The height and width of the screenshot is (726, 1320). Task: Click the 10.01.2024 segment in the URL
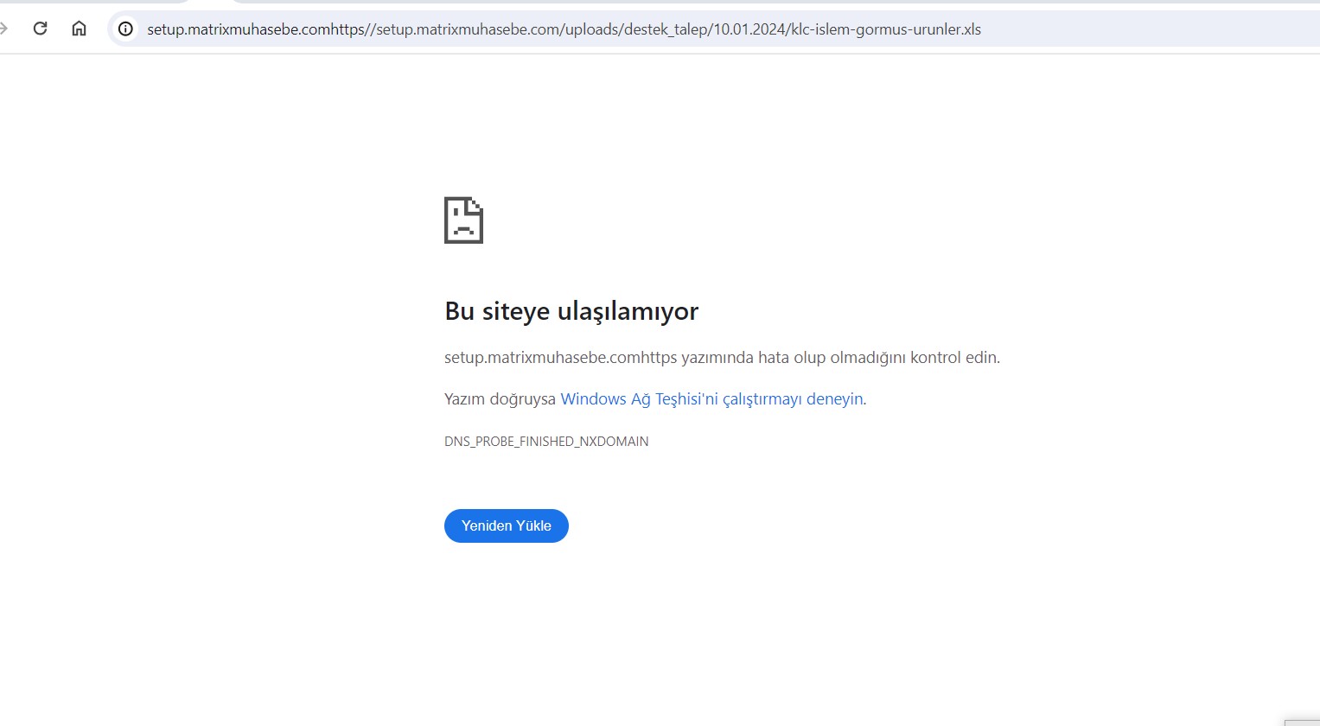pyautogui.click(x=749, y=29)
